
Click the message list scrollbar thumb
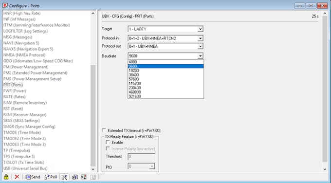(93, 116)
